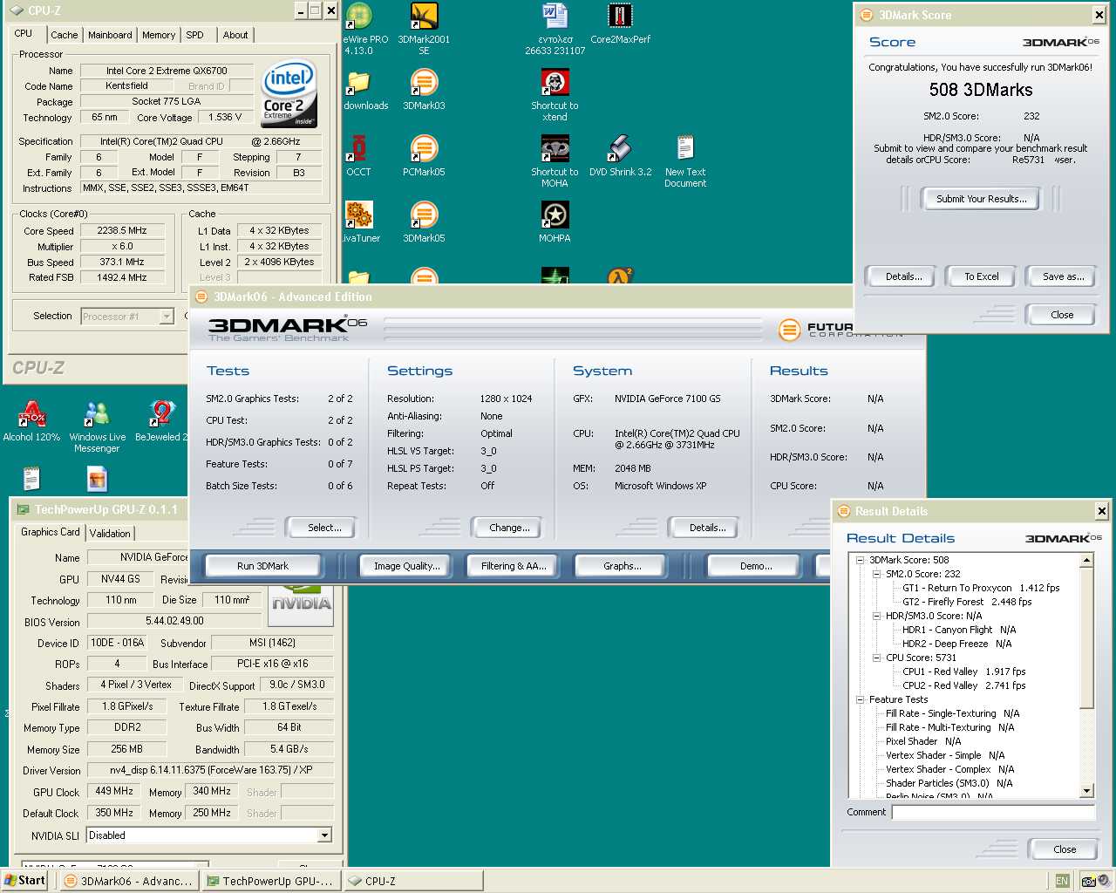
Task: Collapse the 3DMark Score: 508 tree node
Action: point(860,560)
